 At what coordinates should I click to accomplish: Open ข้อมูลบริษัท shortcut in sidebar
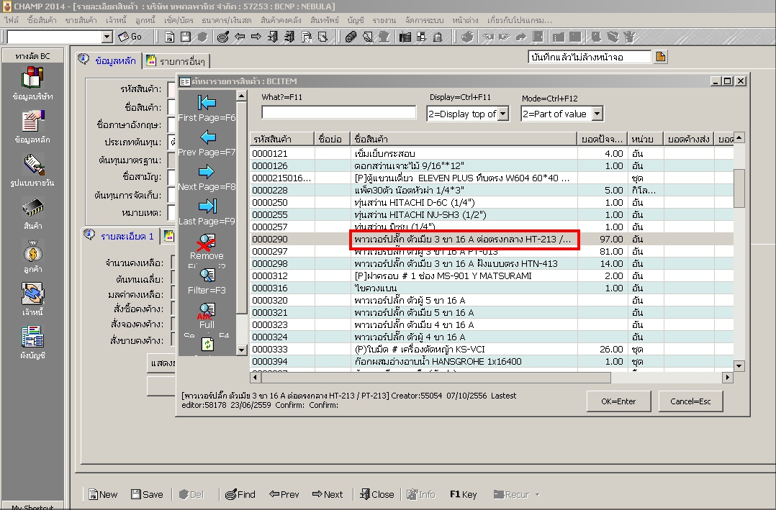coord(32,84)
